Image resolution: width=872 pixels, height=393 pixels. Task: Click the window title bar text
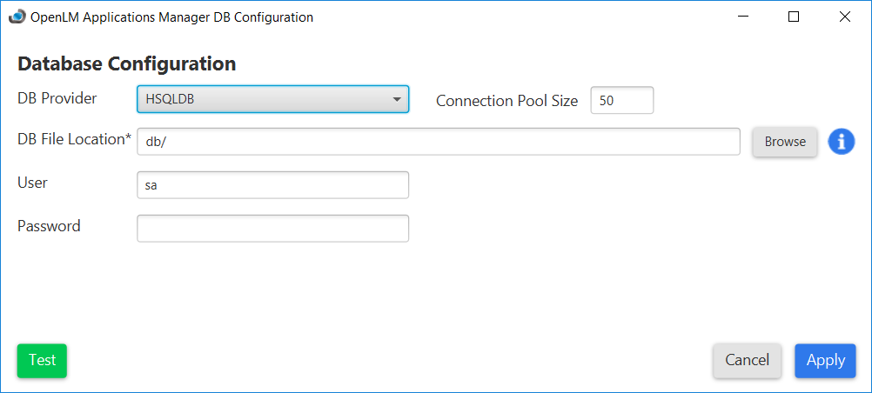[x=171, y=17]
